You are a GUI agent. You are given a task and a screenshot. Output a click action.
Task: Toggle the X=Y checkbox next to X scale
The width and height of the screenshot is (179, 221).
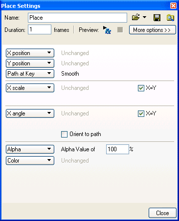coord(141,88)
